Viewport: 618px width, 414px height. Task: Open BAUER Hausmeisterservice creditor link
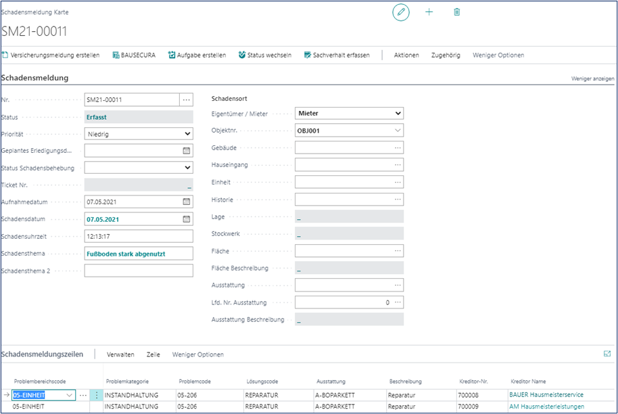point(546,395)
